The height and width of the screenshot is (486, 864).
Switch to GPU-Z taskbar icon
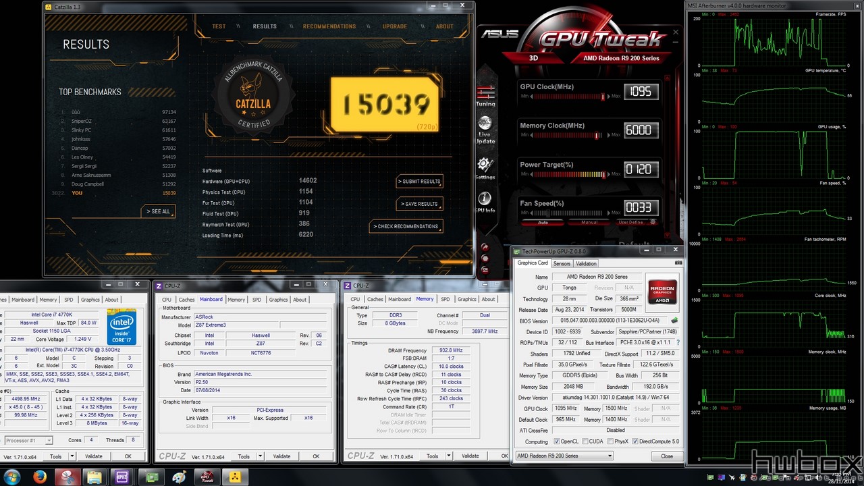(151, 477)
